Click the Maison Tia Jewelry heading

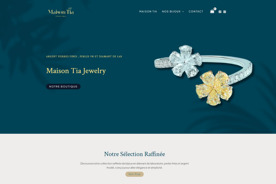pyautogui.click(x=76, y=71)
